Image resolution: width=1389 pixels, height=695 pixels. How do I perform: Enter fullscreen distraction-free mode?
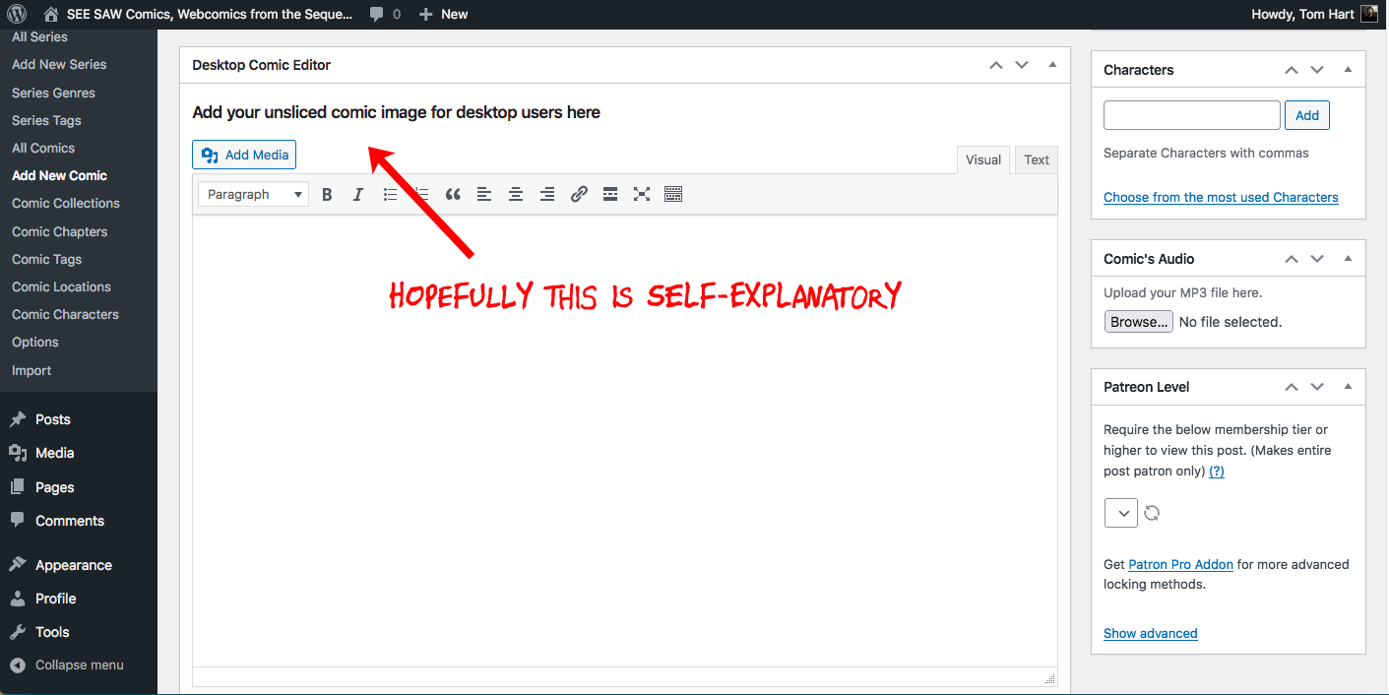coord(642,194)
